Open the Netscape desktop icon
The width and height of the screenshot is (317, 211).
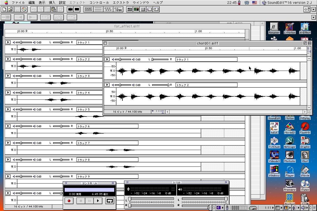[289, 143]
